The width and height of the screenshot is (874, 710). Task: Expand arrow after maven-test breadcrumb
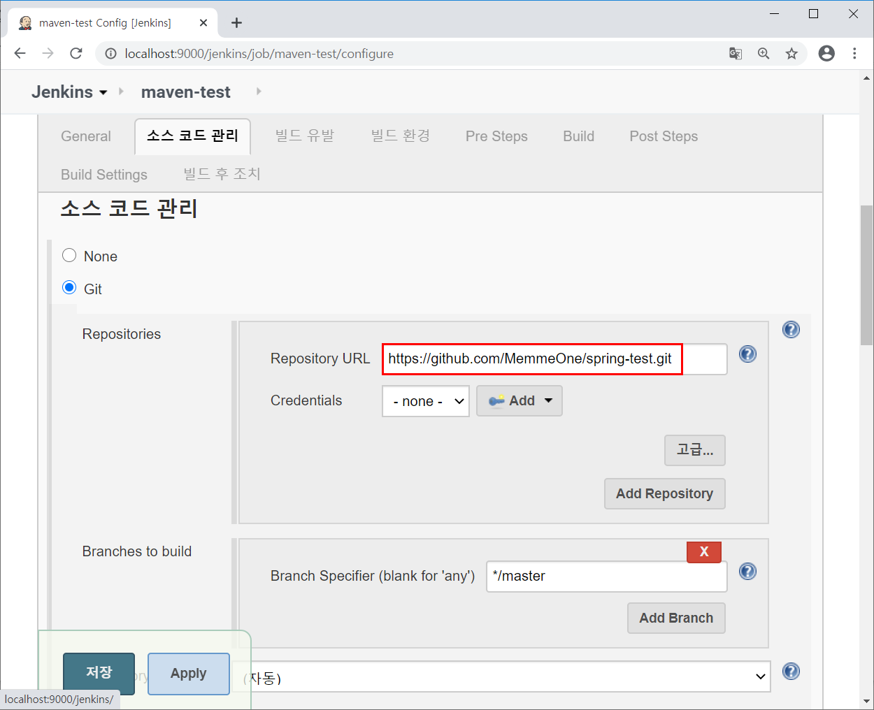point(259,92)
